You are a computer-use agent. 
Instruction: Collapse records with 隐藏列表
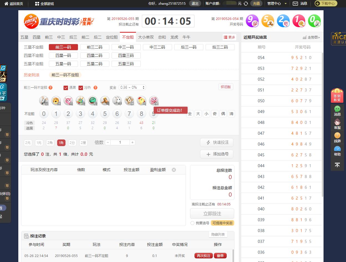point(218,235)
